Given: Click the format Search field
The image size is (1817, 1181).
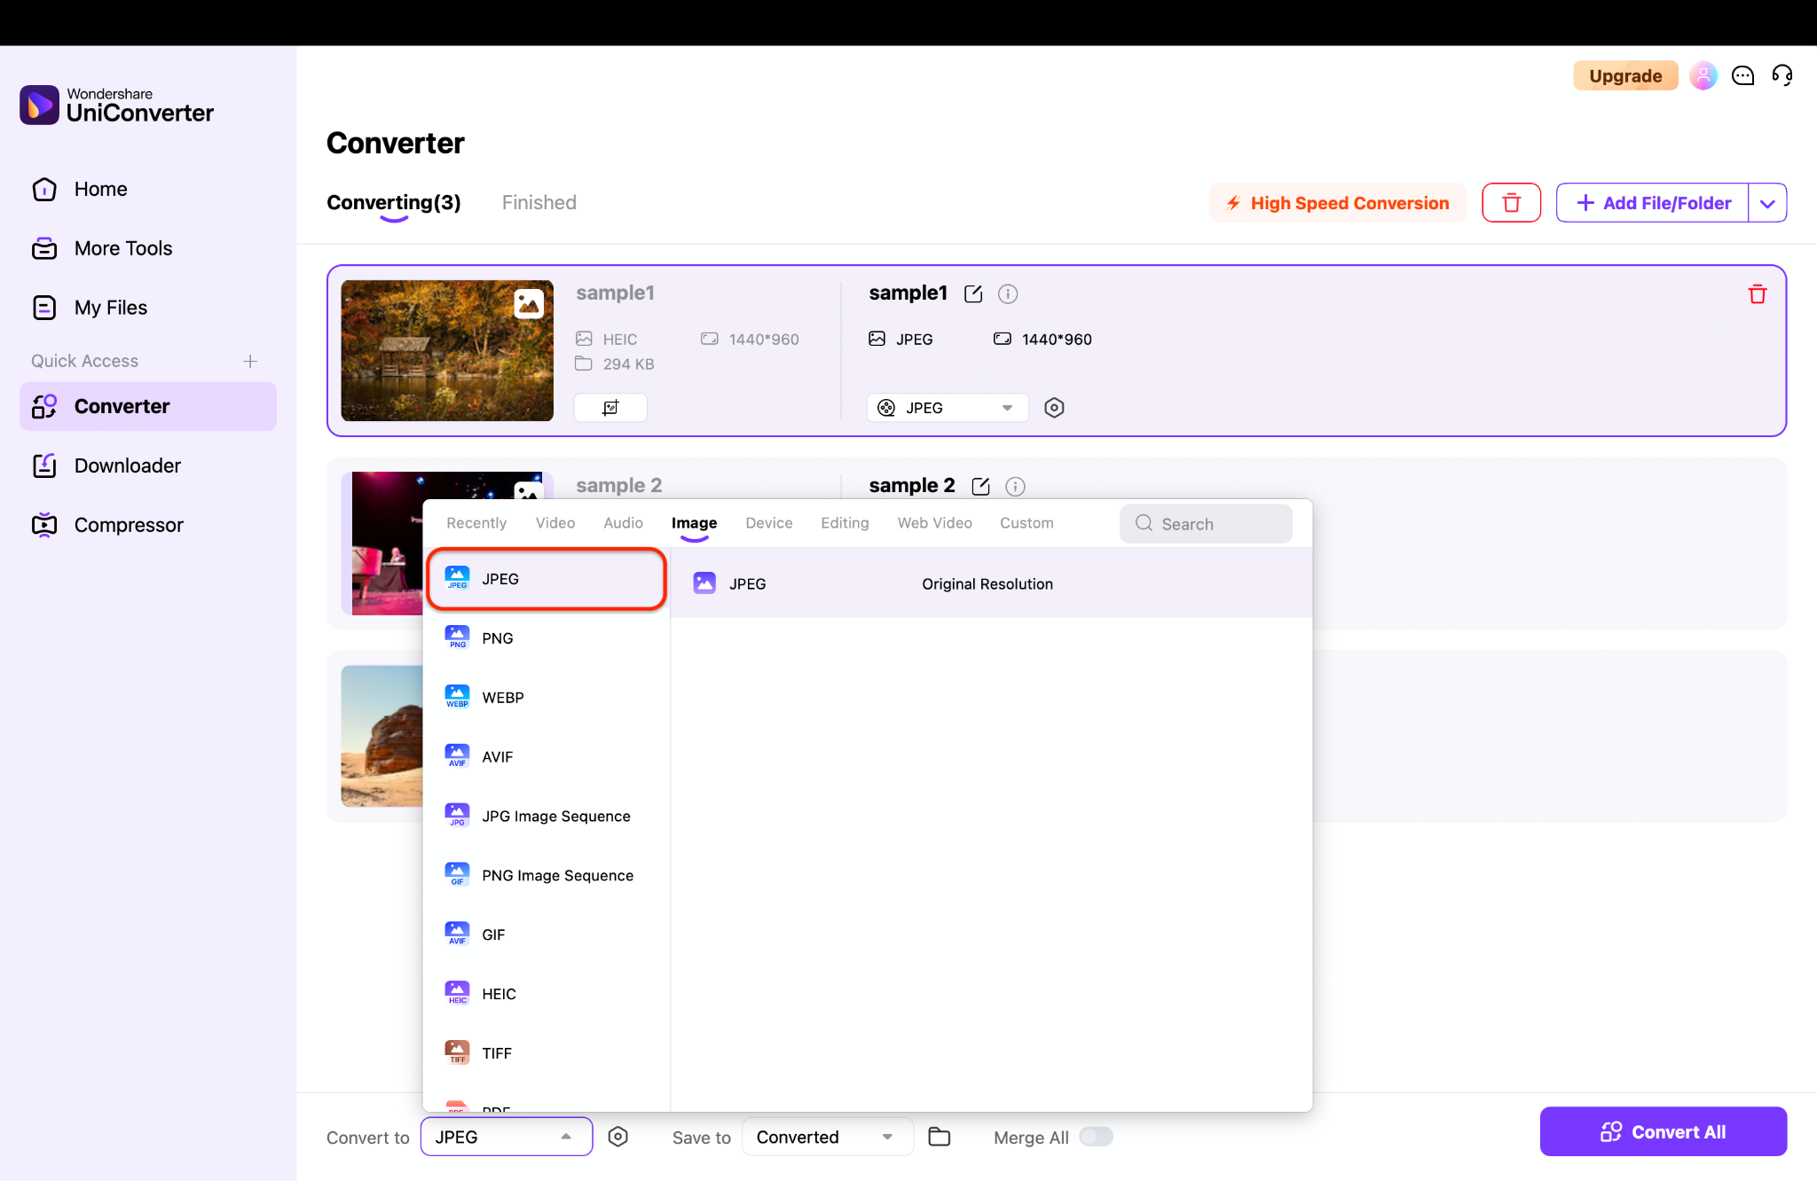Looking at the screenshot, I should (1207, 524).
